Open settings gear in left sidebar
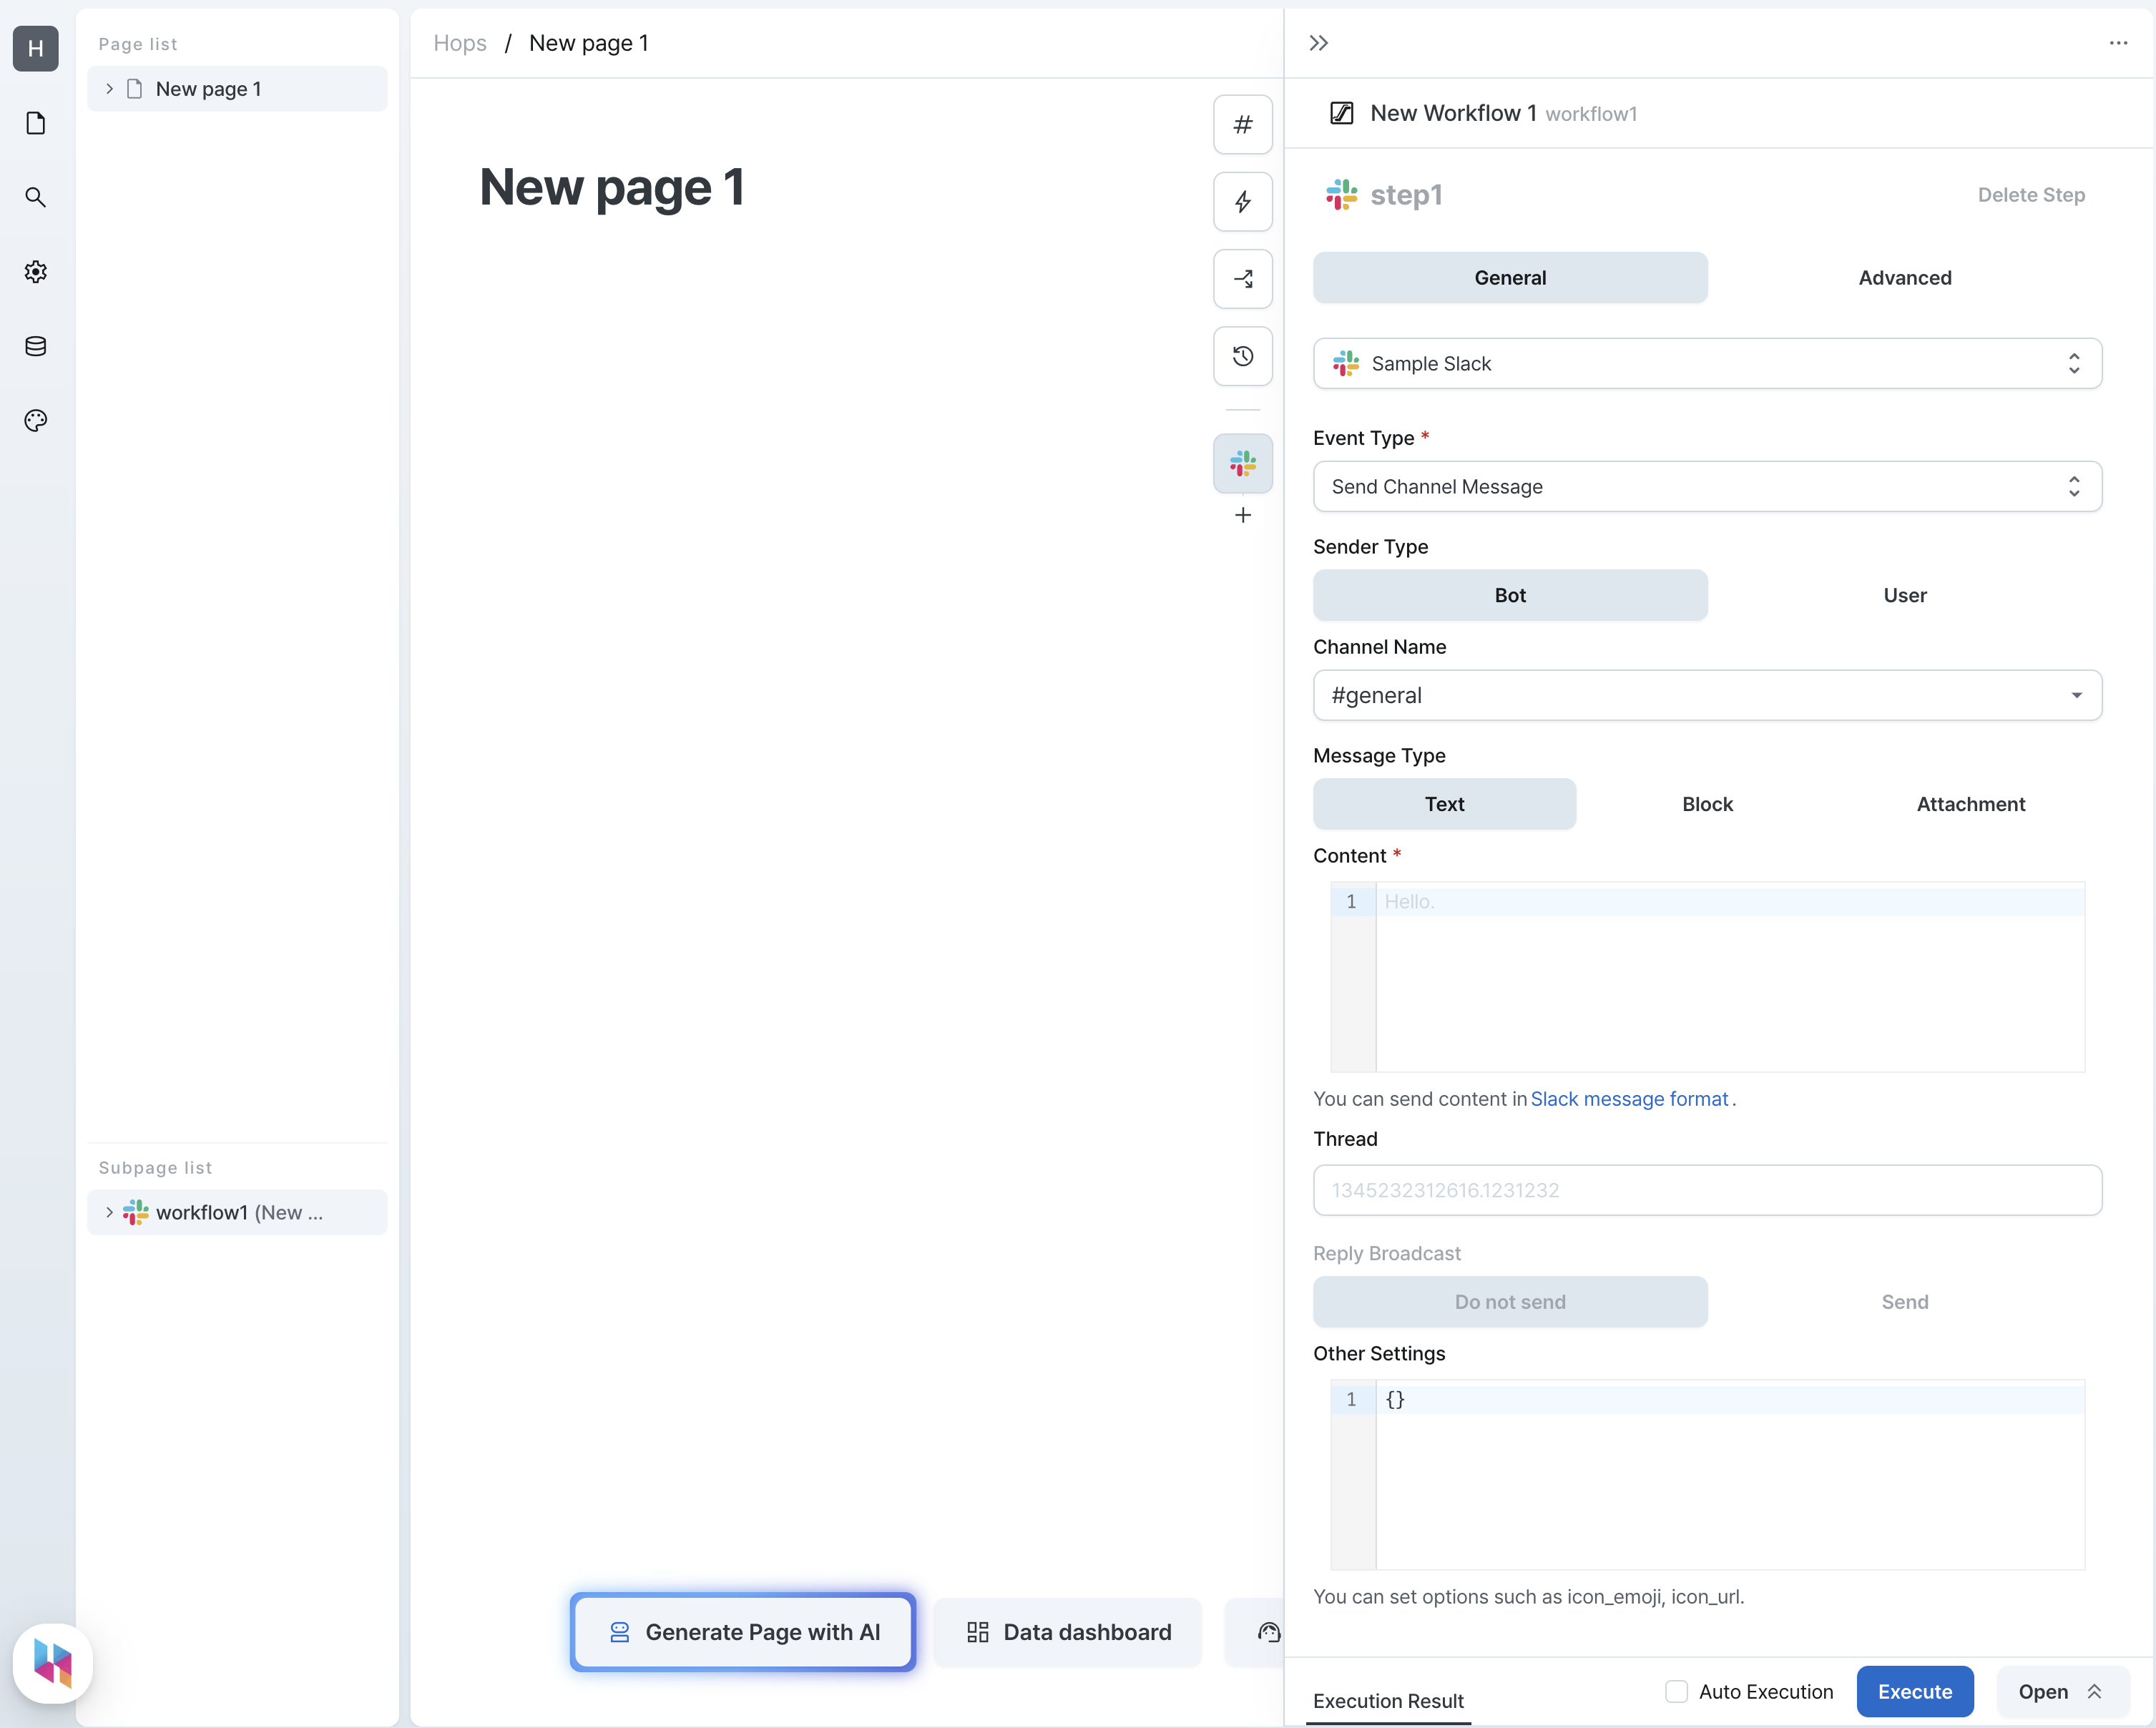This screenshot has width=2156, height=1728. coord(35,272)
